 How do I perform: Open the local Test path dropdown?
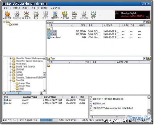coord(145,59)
